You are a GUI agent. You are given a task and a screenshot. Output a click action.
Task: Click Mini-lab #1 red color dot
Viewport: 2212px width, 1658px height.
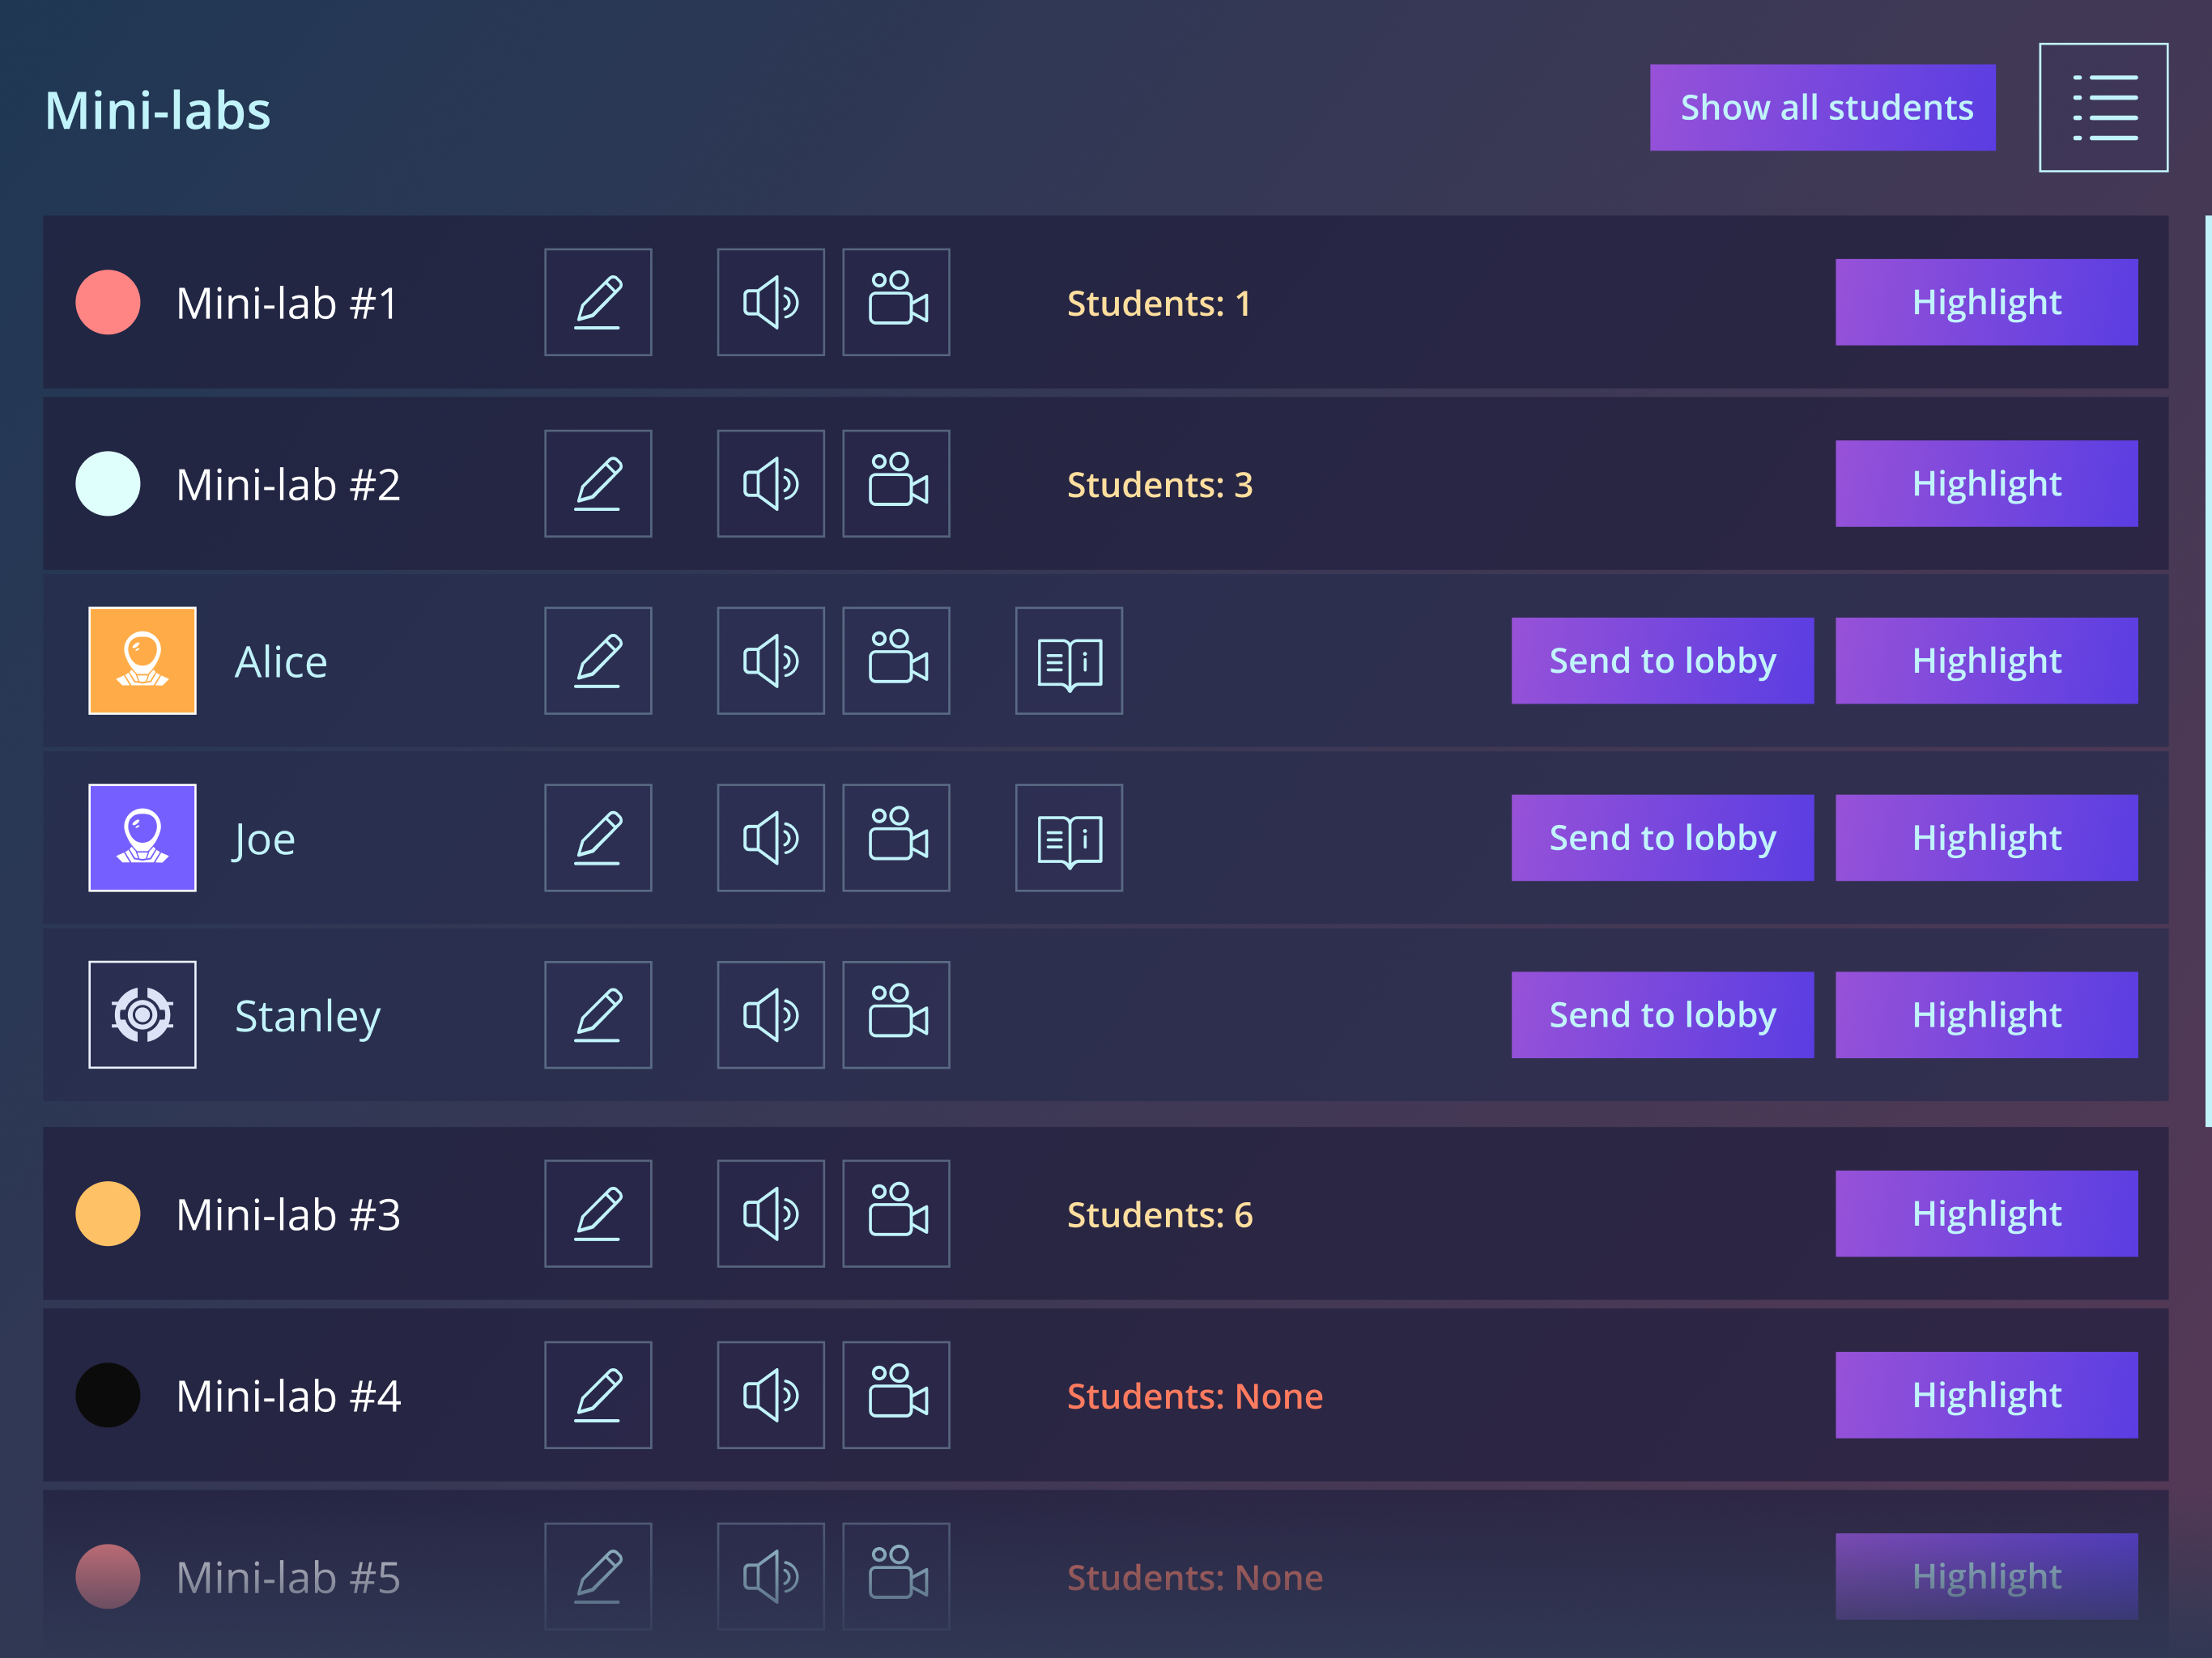tap(108, 302)
